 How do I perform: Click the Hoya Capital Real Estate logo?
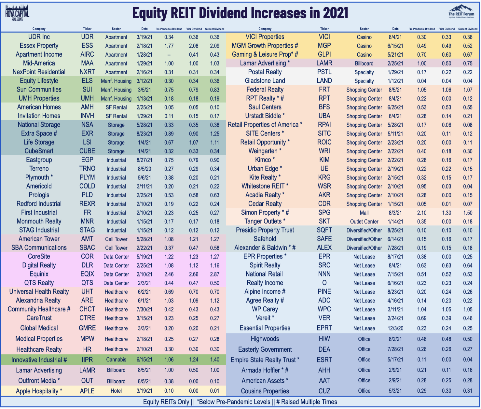coord(17,13)
